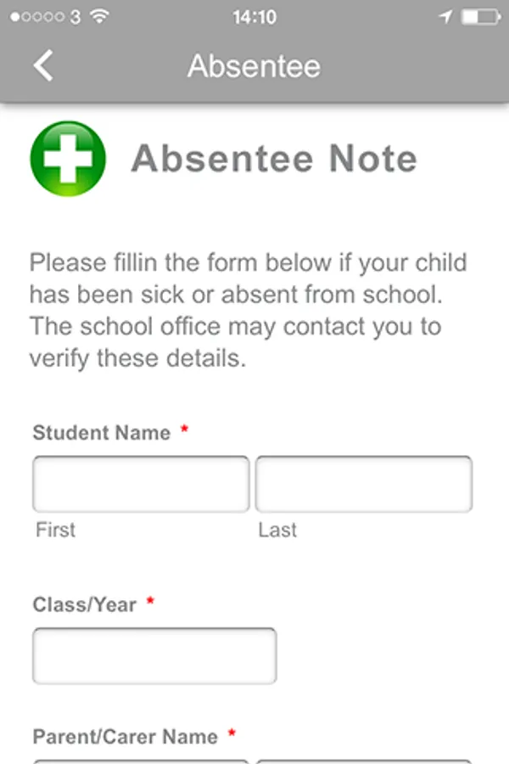Tap the form instructions paragraph
This screenshot has height=764, width=509.
click(248, 310)
